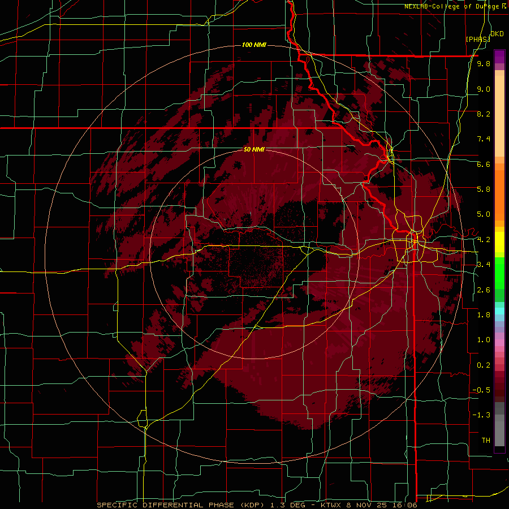Click the "50 NMI" range ring label
The width and height of the screenshot is (509, 509).
point(254,150)
